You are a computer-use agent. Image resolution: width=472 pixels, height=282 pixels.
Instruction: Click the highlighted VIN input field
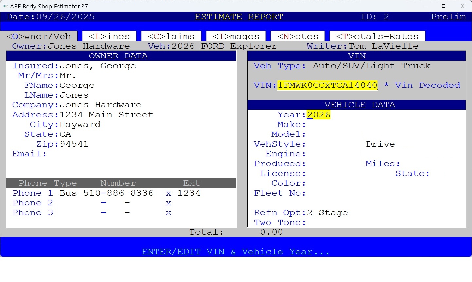coord(327,85)
